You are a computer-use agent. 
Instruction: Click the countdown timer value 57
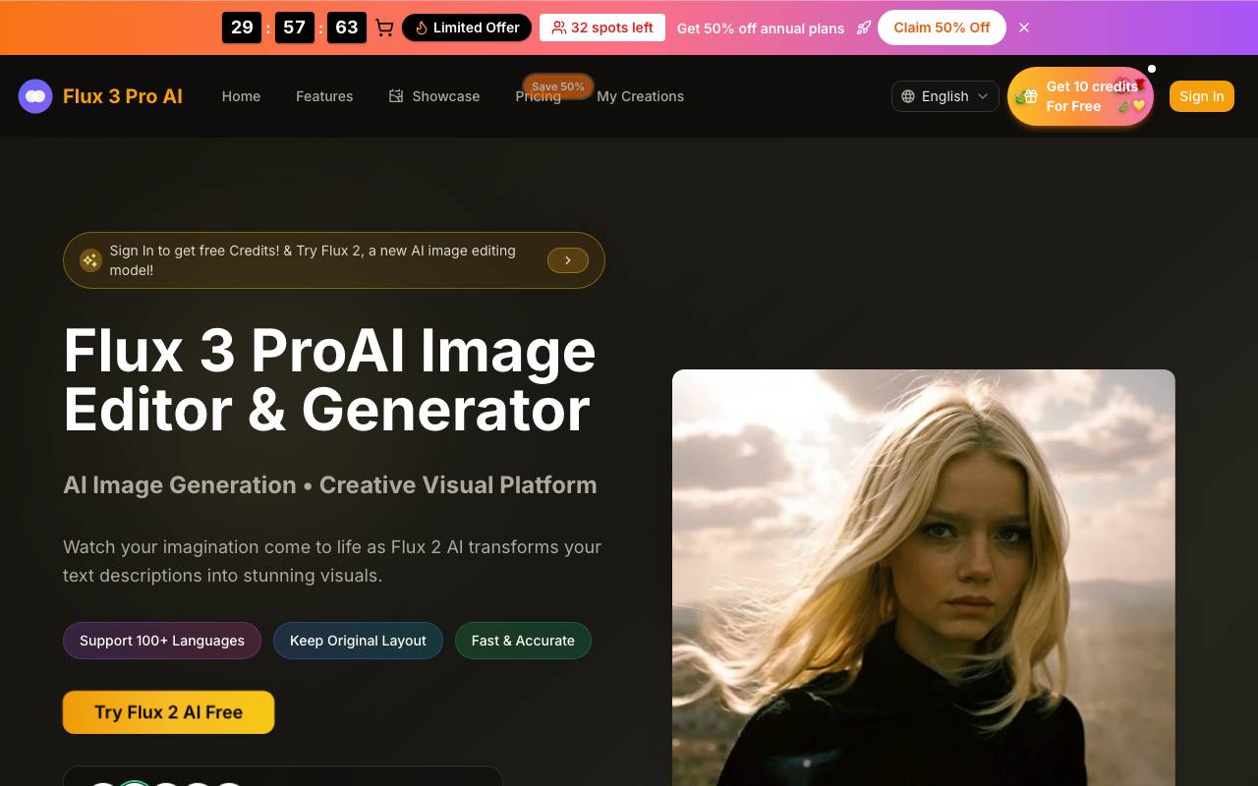pyautogui.click(x=294, y=28)
